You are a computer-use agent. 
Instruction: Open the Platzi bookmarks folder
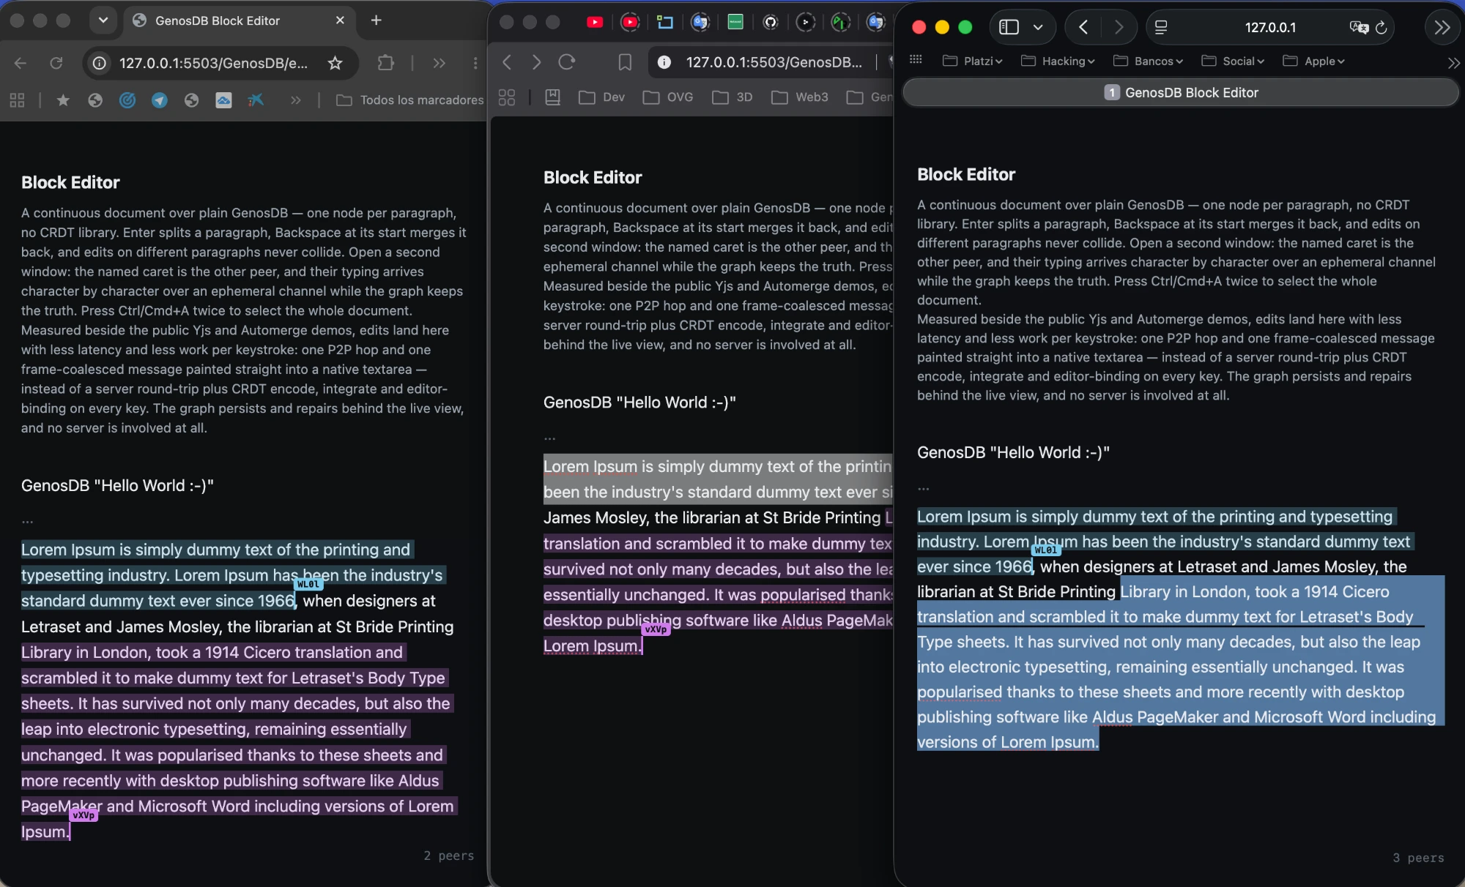(973, 61)
